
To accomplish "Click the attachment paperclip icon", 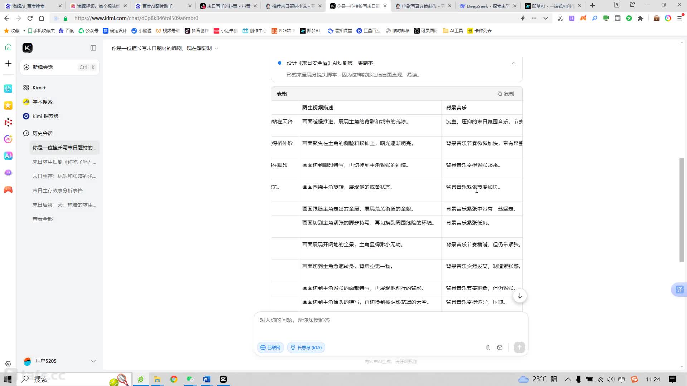I will pos(488,347).
